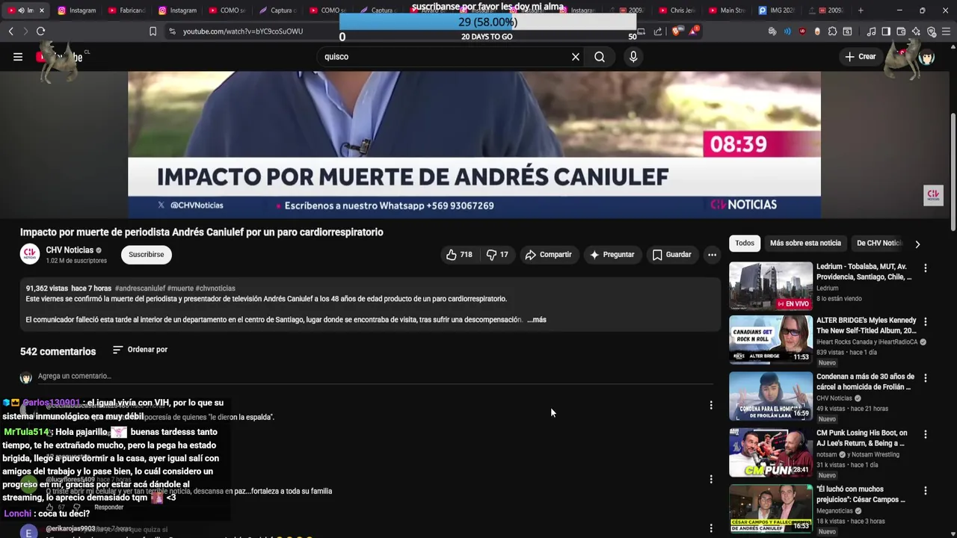The width and height of the screenshot is (957, 538).
Task: Click the search magnifier button
Action: 600,57
